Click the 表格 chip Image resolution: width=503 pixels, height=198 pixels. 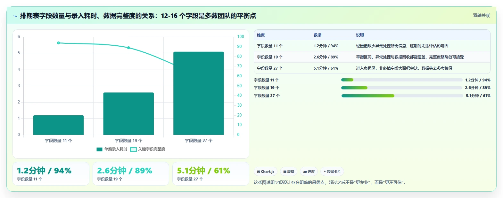point(289,171)
